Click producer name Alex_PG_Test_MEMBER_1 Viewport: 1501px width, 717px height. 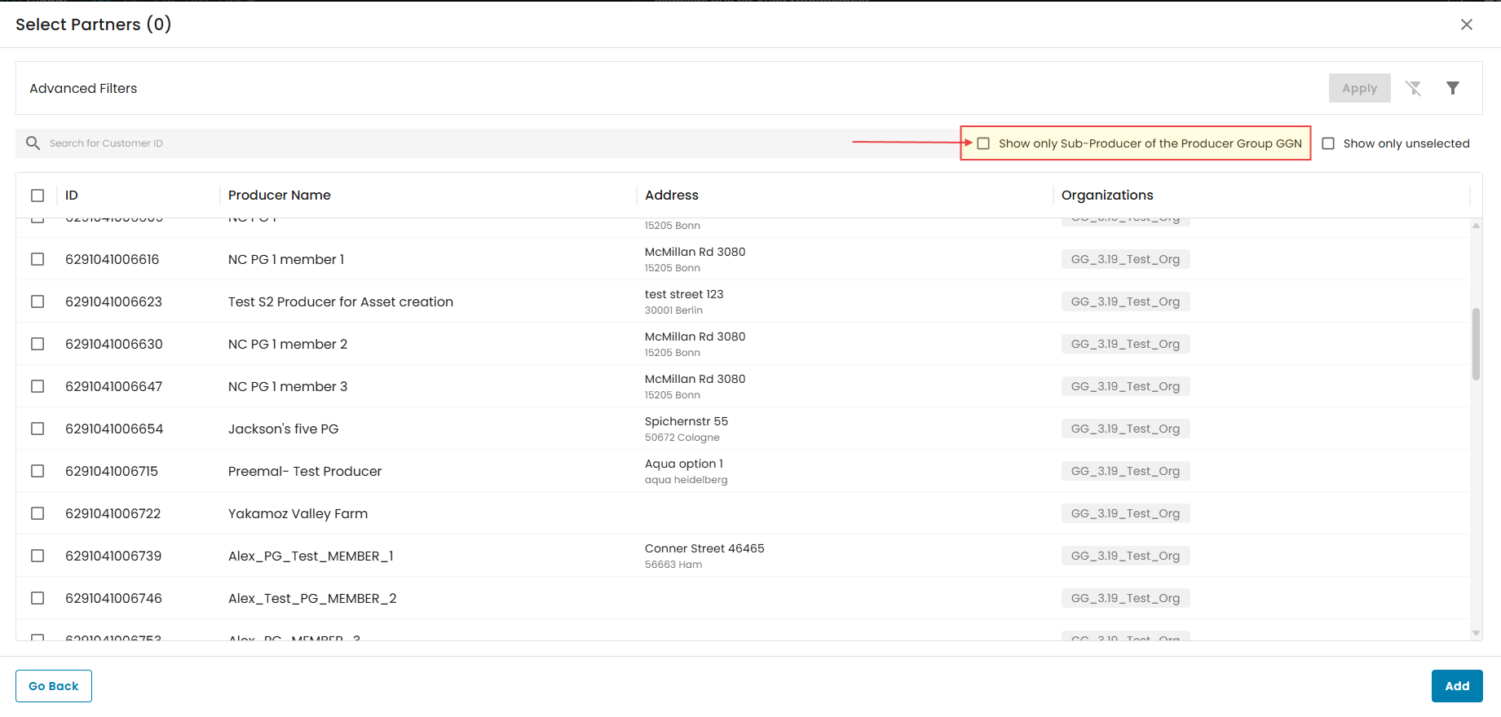pos(311,556)
